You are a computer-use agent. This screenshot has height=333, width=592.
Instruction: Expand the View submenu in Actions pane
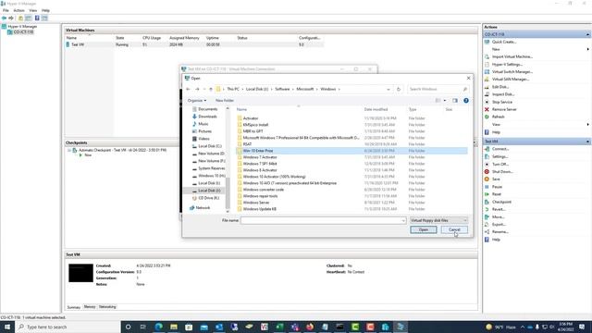[588, 125]
